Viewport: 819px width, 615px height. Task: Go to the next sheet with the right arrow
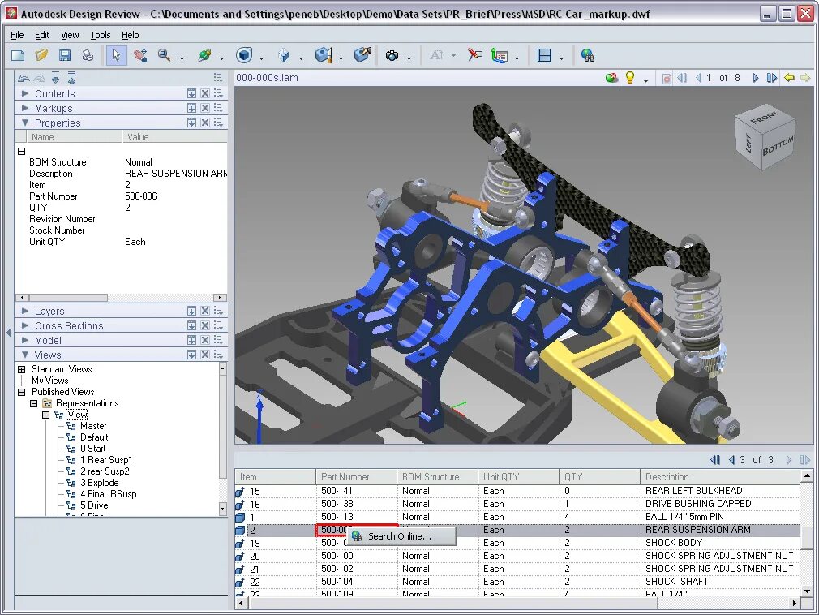click(755, 78)
